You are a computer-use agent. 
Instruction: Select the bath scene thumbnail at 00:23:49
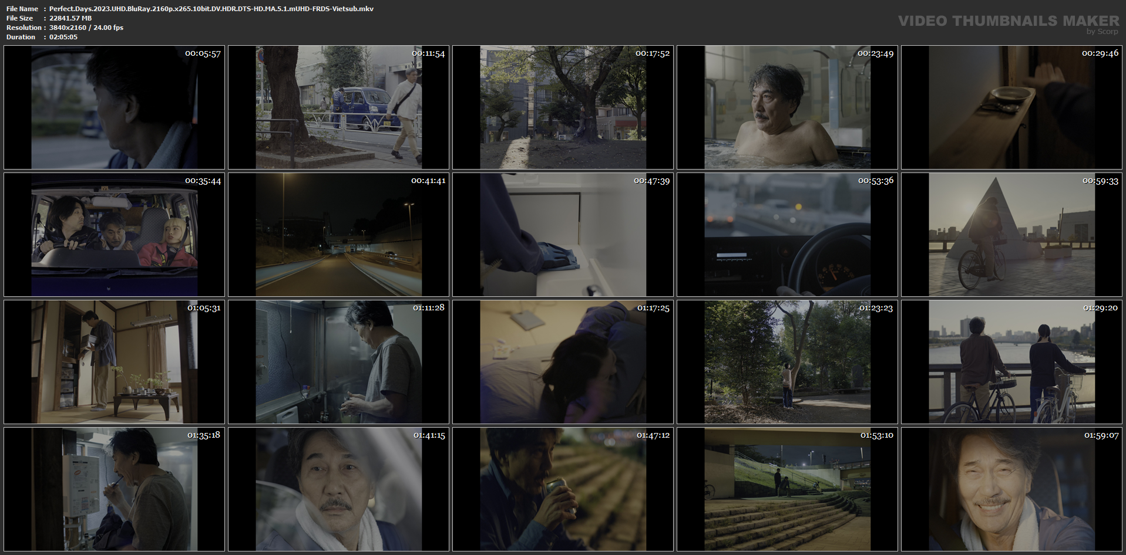(787, 107)
